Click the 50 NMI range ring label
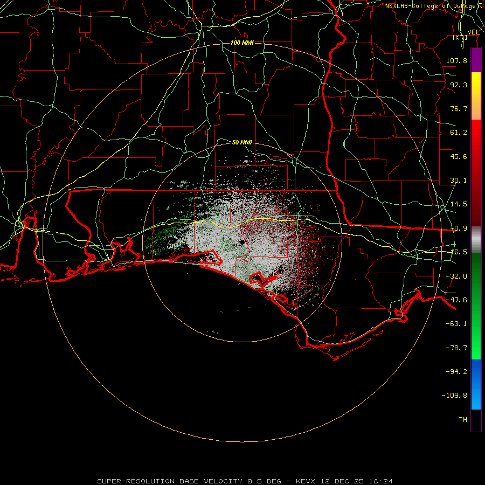 coord(242,142)
